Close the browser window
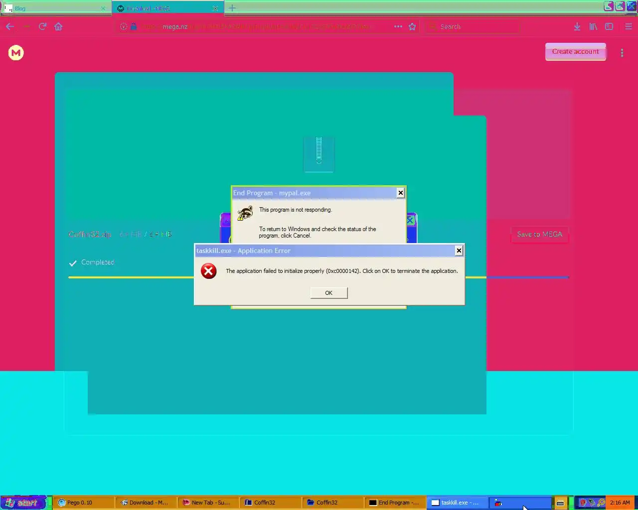This screenshot has height=510, width=638. coord(631,6)
